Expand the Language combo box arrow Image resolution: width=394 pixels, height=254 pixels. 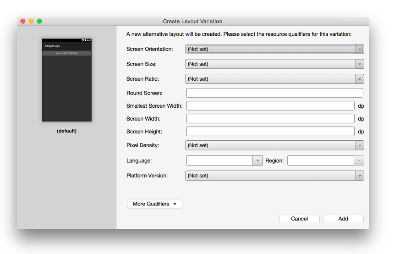[x=257, y=160]
